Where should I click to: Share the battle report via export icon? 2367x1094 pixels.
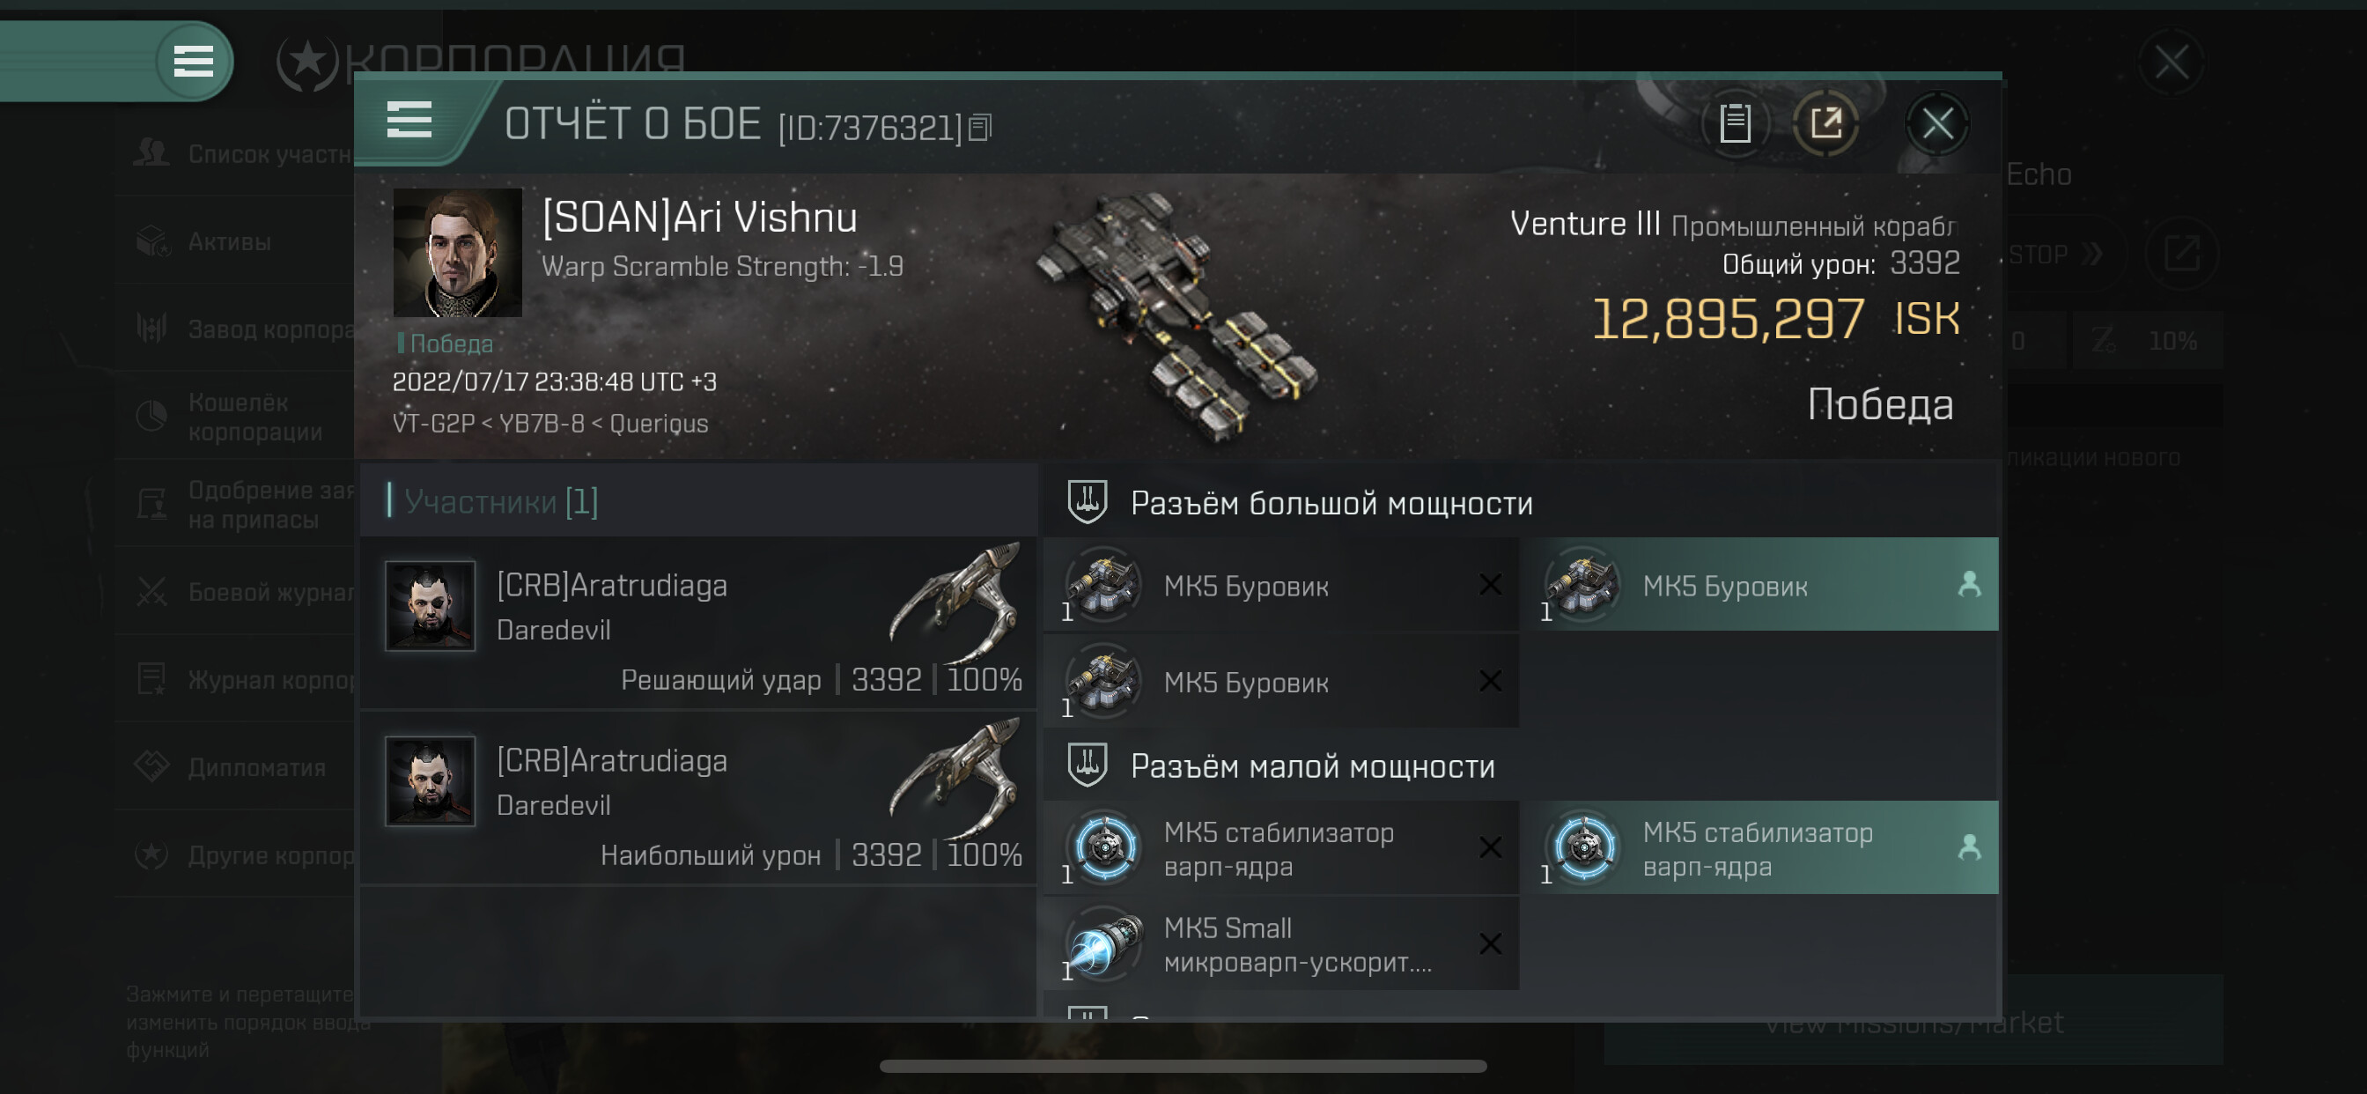click(1825, 123)
